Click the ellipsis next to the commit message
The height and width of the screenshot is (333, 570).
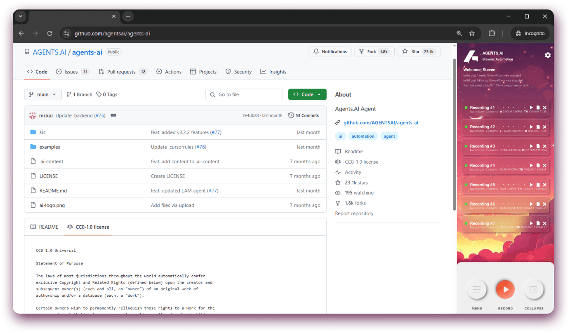point(113,115)
